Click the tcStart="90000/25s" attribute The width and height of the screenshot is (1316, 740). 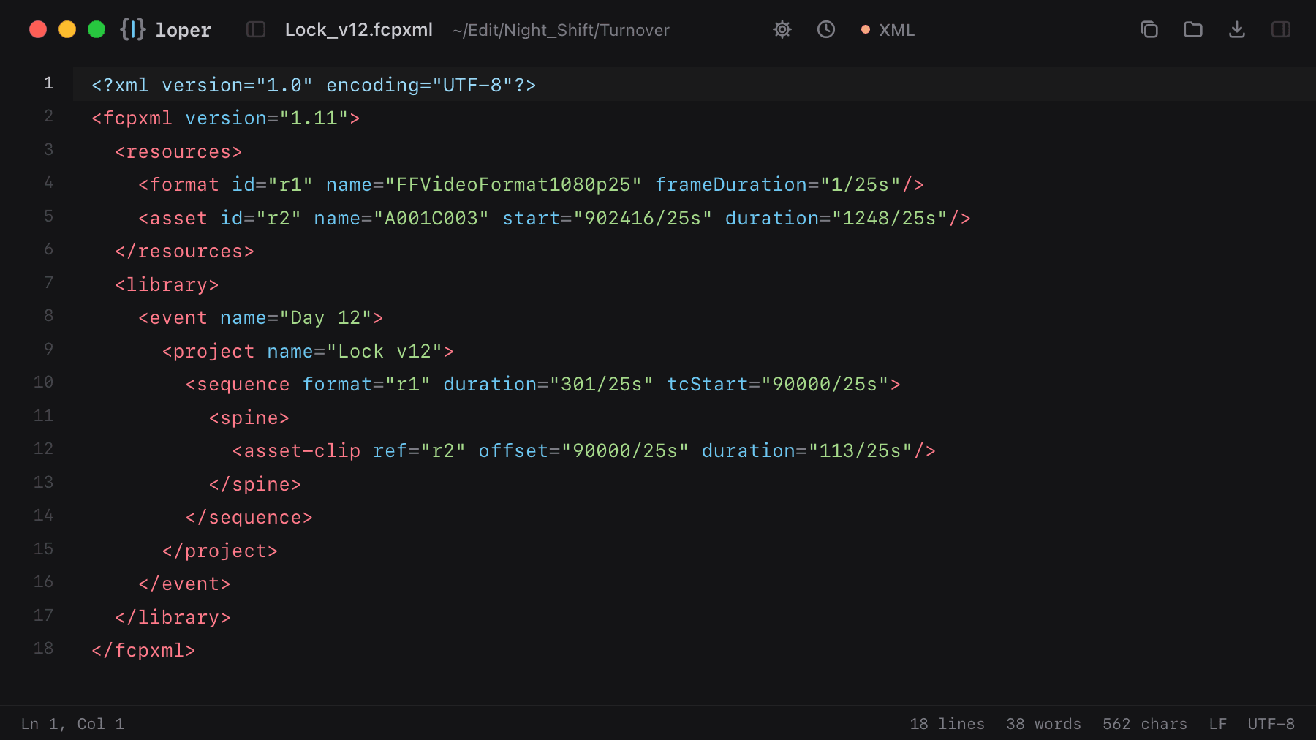click(x=778, y=385)
